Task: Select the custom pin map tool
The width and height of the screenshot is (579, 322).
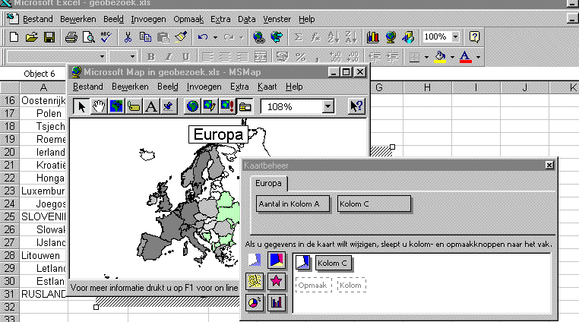Action: point(169,106)
